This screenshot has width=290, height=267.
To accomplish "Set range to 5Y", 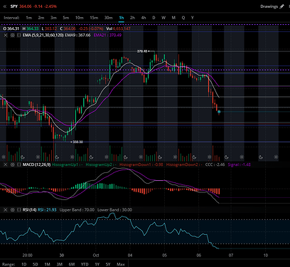I will pos(108,264).
